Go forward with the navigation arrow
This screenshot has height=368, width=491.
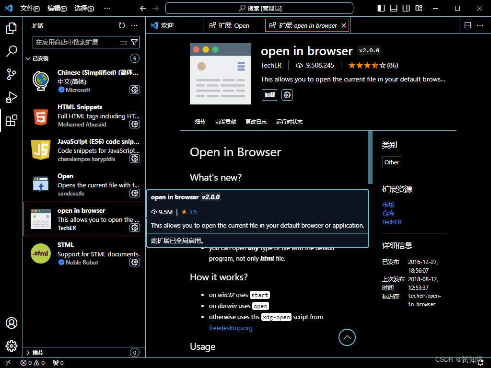click(156, 9)
